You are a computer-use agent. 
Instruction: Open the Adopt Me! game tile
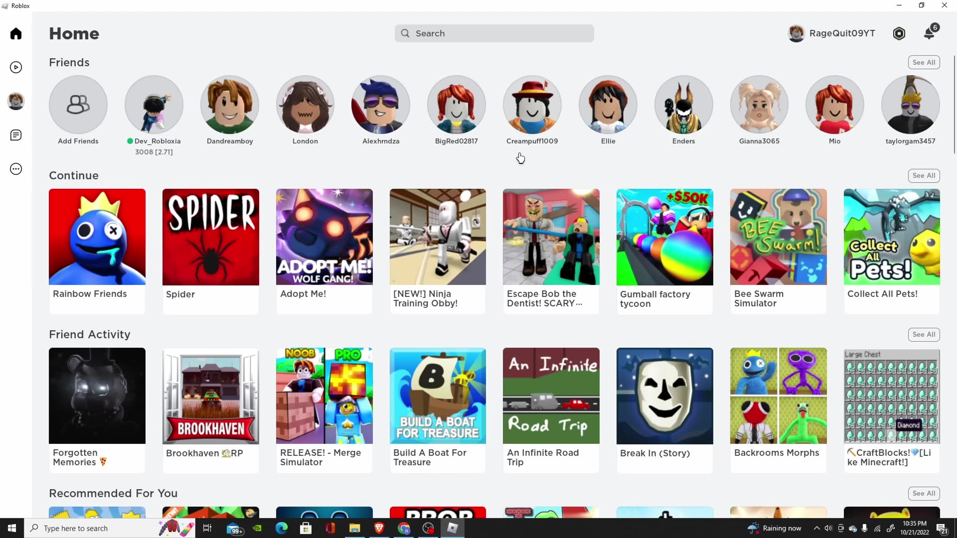(324, 237)
